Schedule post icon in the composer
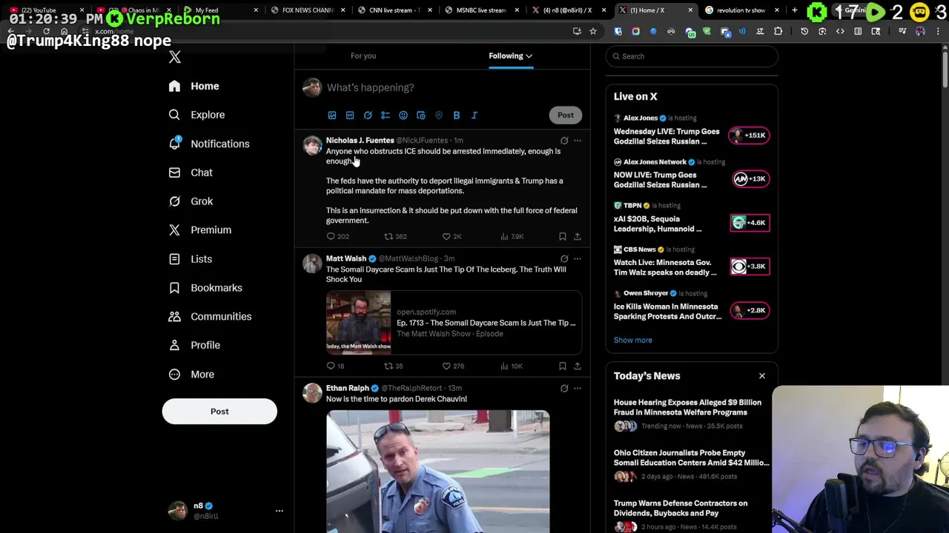The height and width of the screenshot is (533, 949). tap(421, 115)
